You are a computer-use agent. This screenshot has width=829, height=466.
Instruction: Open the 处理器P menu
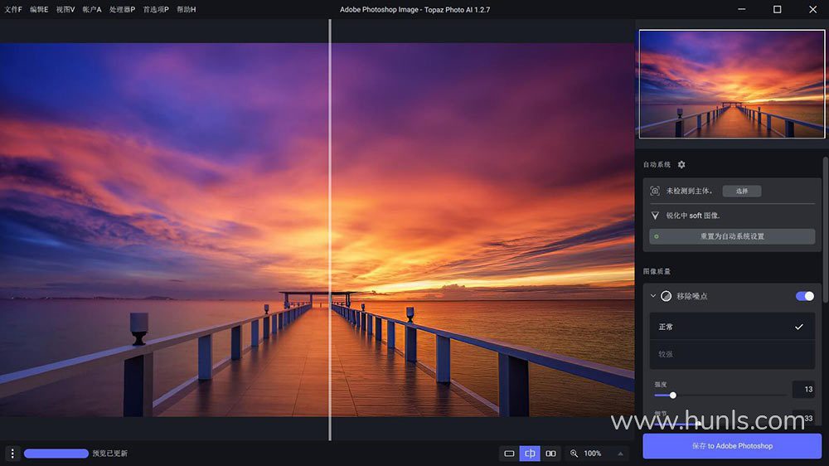122,9
